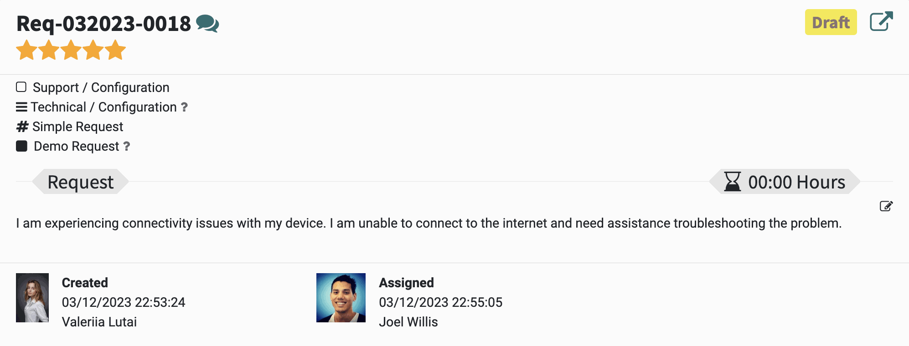Click the Simple Request type text
The width and height of the screenshot is (909, 346).
point(77,127)
